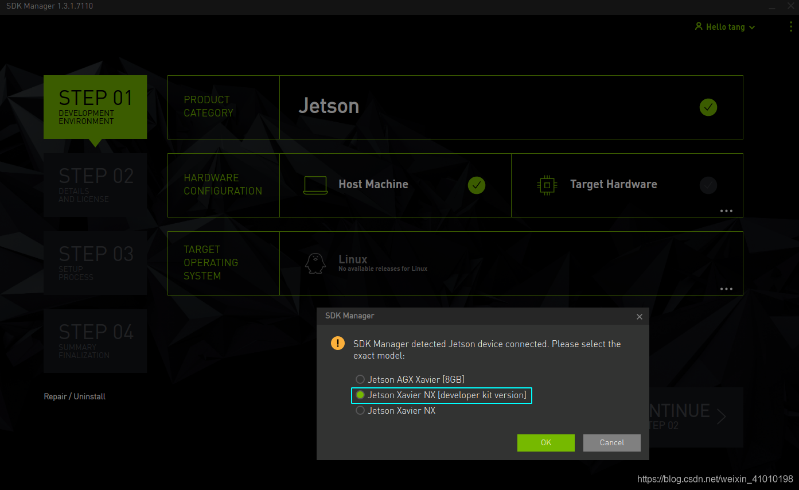This screenshot has height=490, width=799.
Task: Click the user profile icon beside Hello tang
Action: click(x=698, y=26)
